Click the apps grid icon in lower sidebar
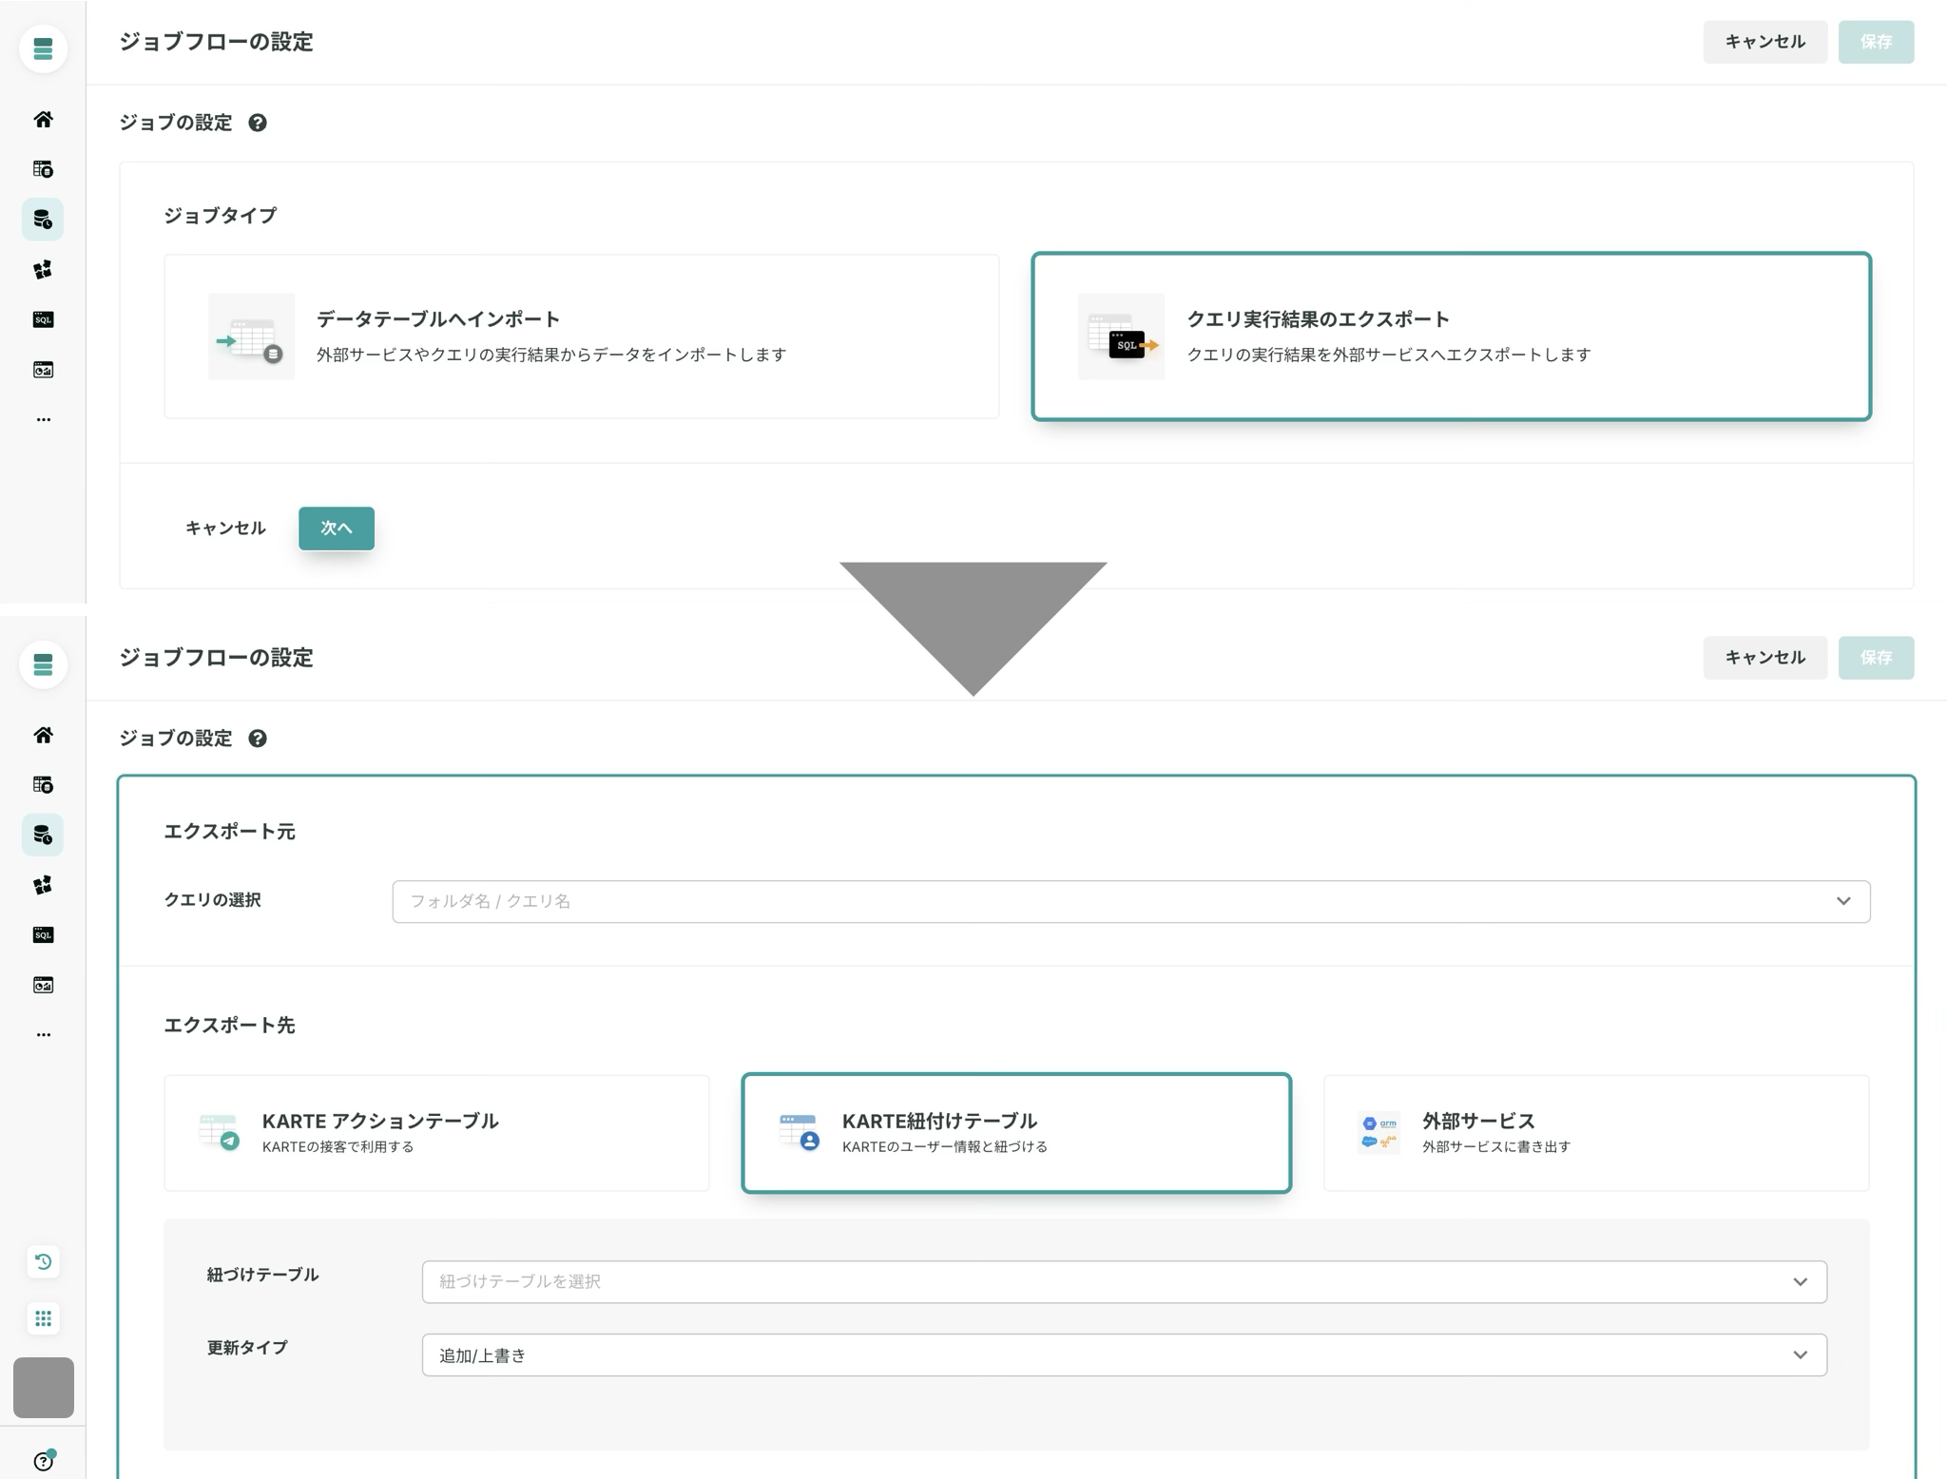The height and width of the screenshot is (1479, 1947). click(x=43, y=1318)
